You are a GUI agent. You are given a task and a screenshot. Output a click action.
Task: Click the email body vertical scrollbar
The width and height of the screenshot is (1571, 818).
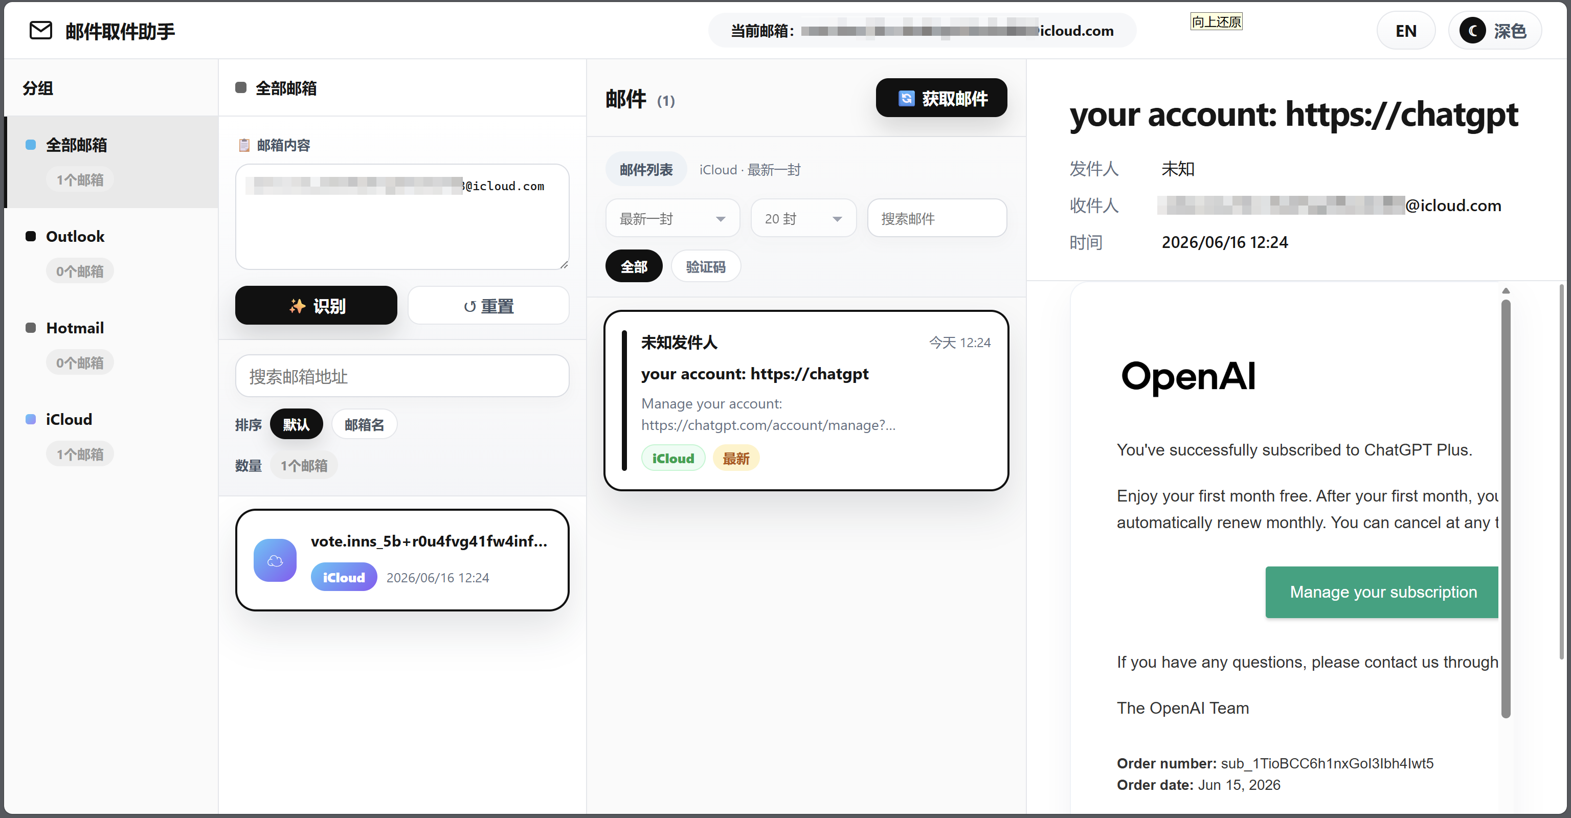(1506, 508)
